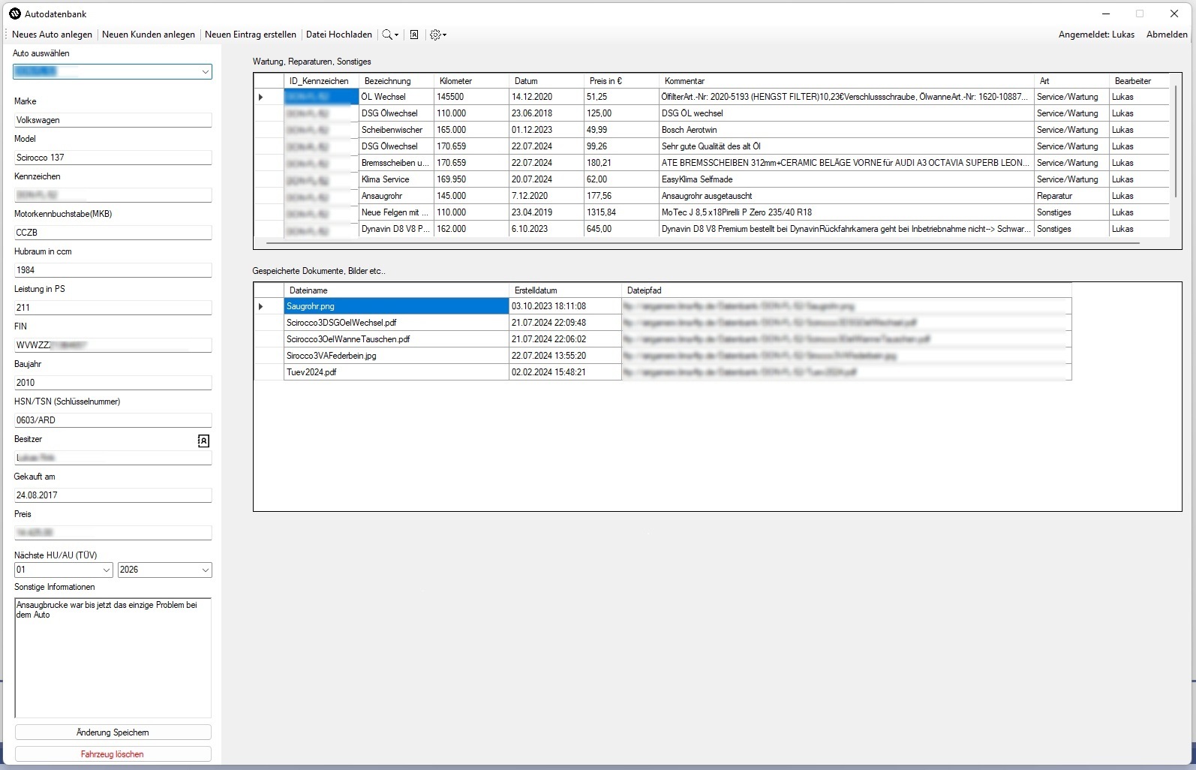Click the date cell 14.12.2020

pyautogui.click(x=546, y=97)
